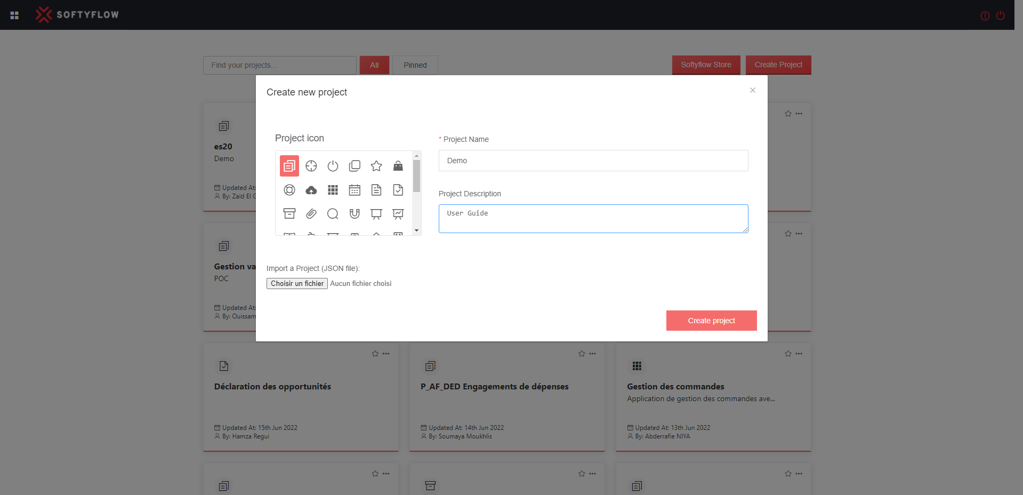Open options menu for Déclaration des opportunités

[386, 354]
